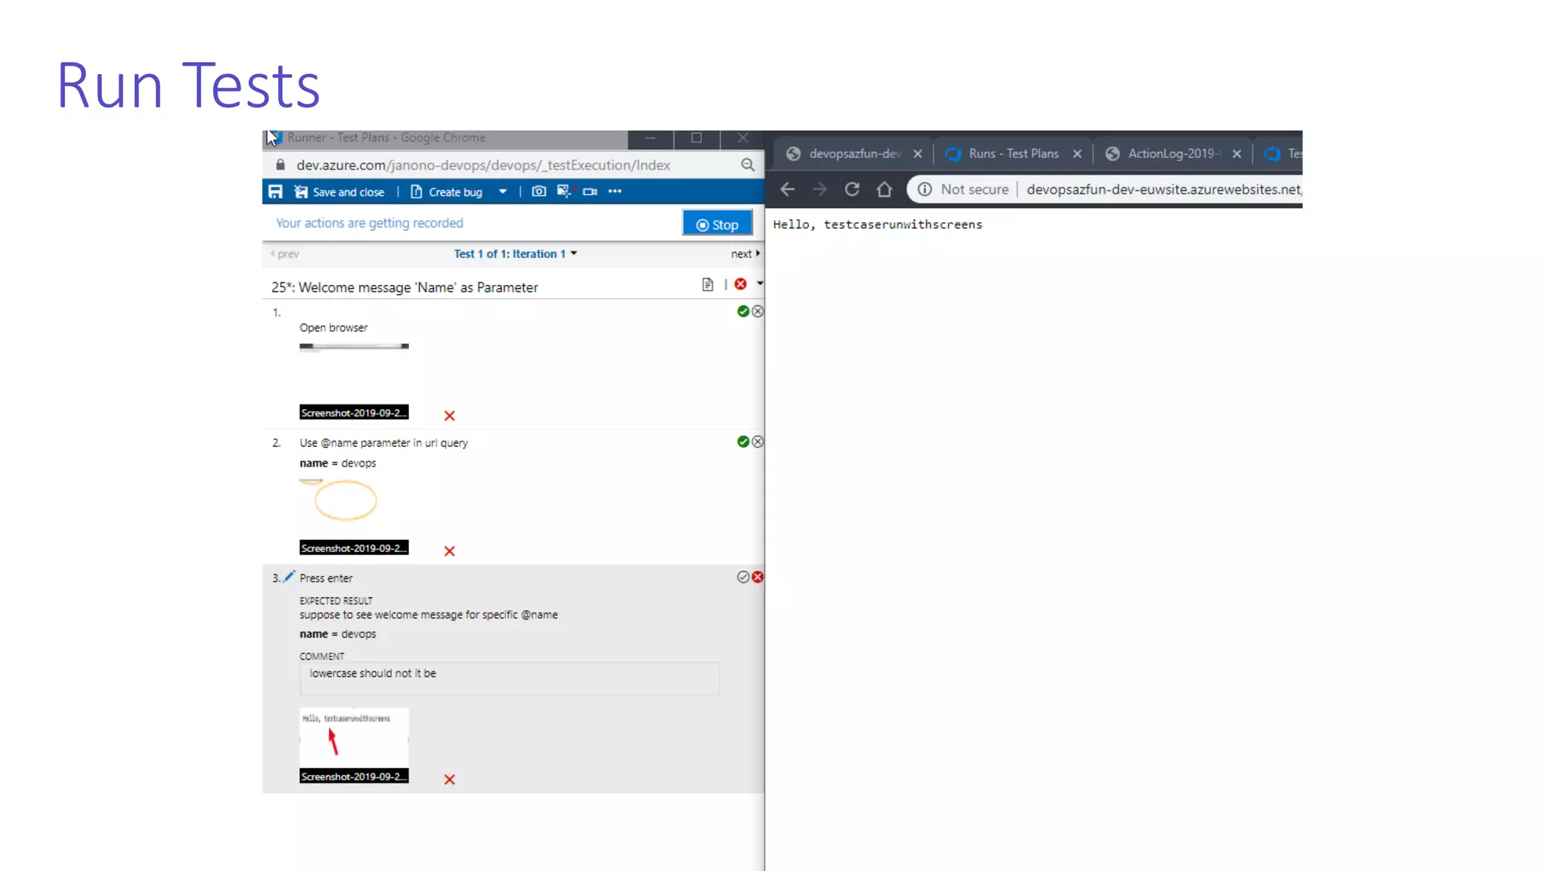Click the capture user actions icon
The height and width of the screenshot is (871, 1548).
pos(564,192)
